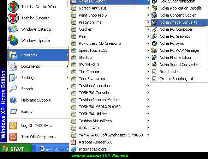Image resolution: width=208 pixels, height=159 pixels.
Task: Switch to Internet Explorer taskbar window
Action: [53, 149]
